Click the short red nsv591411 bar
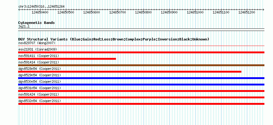273x125 pixels. tap(67, 59)
